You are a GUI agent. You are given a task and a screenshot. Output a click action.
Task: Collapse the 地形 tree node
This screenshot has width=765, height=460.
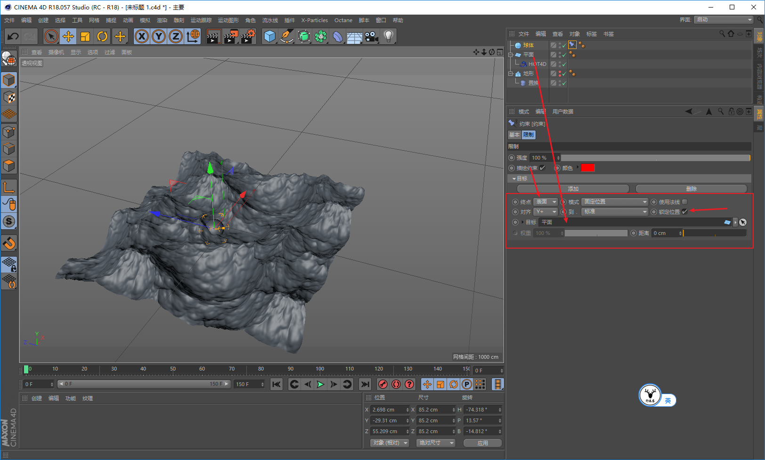(511, 73)
